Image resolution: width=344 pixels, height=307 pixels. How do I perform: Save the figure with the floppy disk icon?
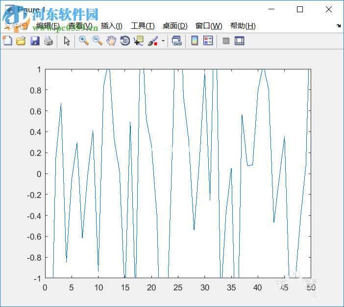34,41
